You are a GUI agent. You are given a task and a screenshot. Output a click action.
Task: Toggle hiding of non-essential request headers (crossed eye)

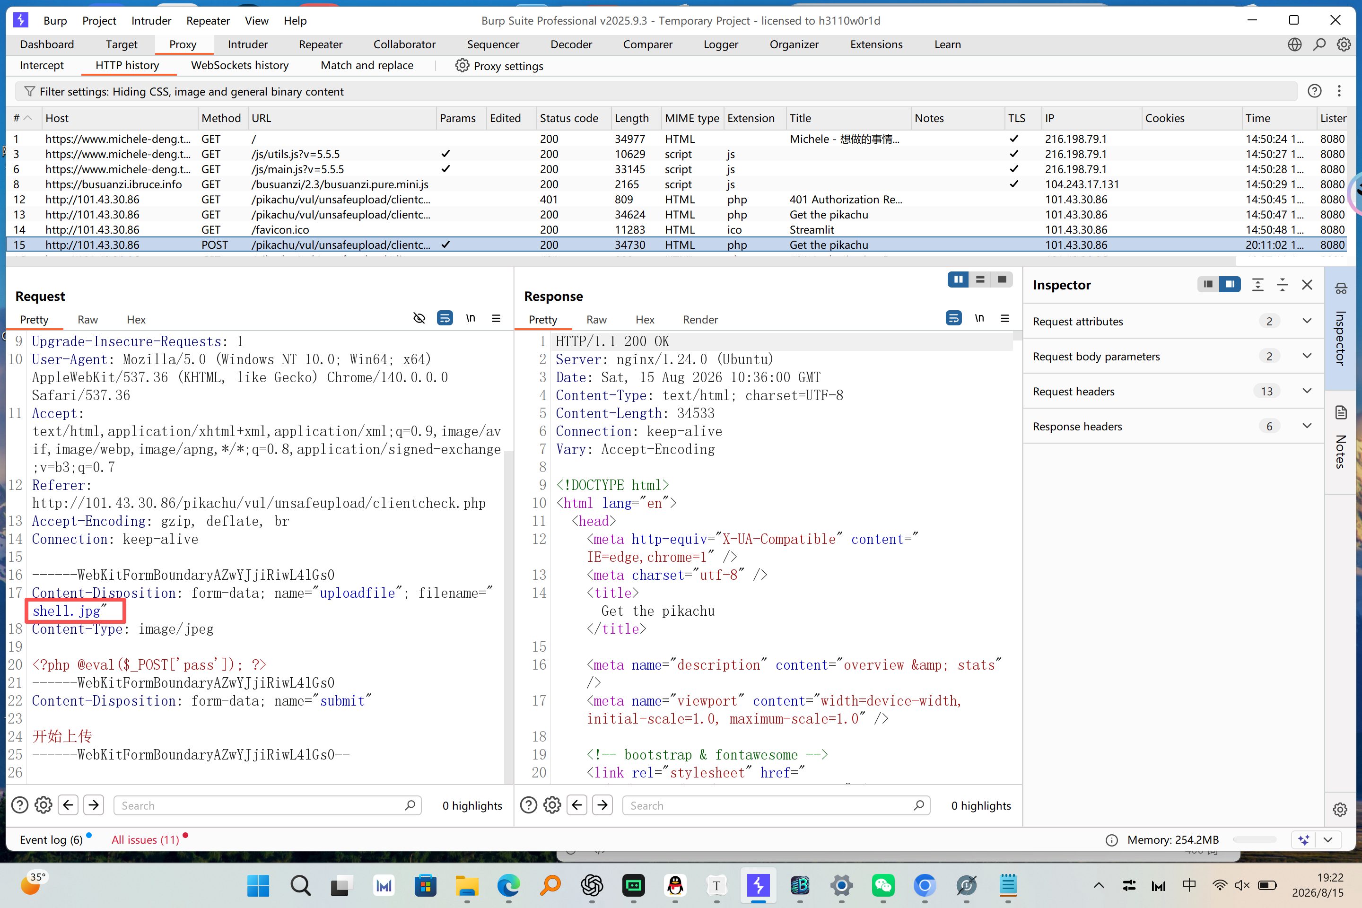419,318
